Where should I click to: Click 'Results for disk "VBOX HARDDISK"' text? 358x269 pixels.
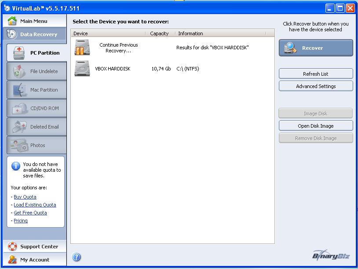coord(212,48)
